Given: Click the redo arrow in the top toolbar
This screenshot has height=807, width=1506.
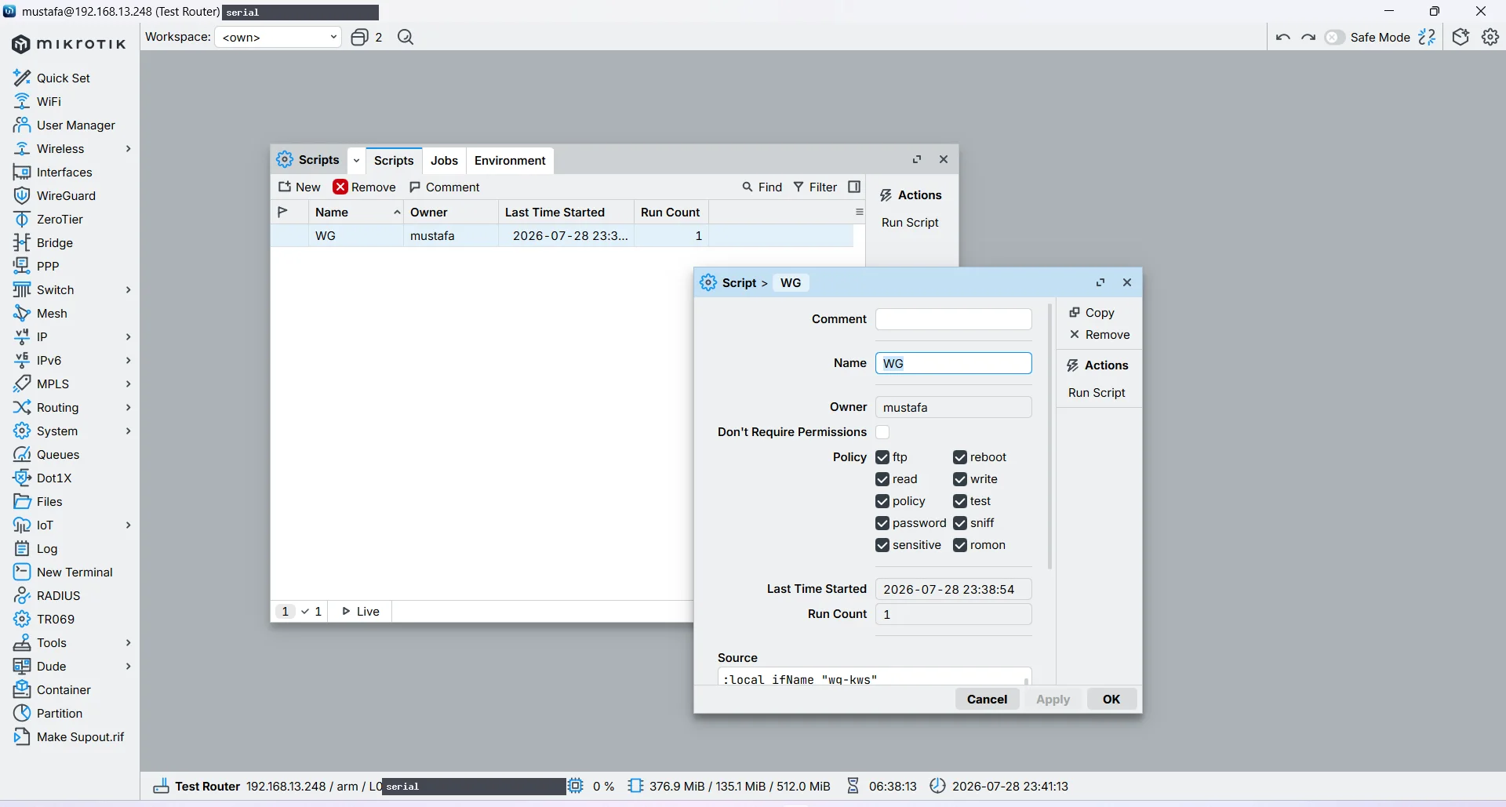Looking at the screenshot, I should pos(1308,37).
